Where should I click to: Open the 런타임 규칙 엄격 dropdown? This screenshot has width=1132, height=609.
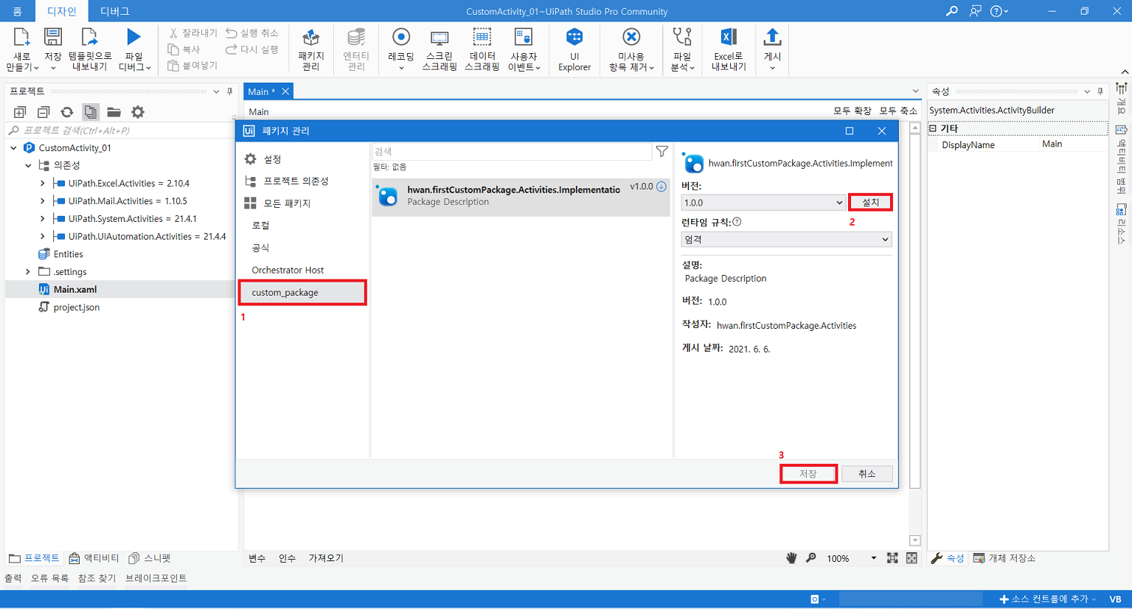[786, 239]
